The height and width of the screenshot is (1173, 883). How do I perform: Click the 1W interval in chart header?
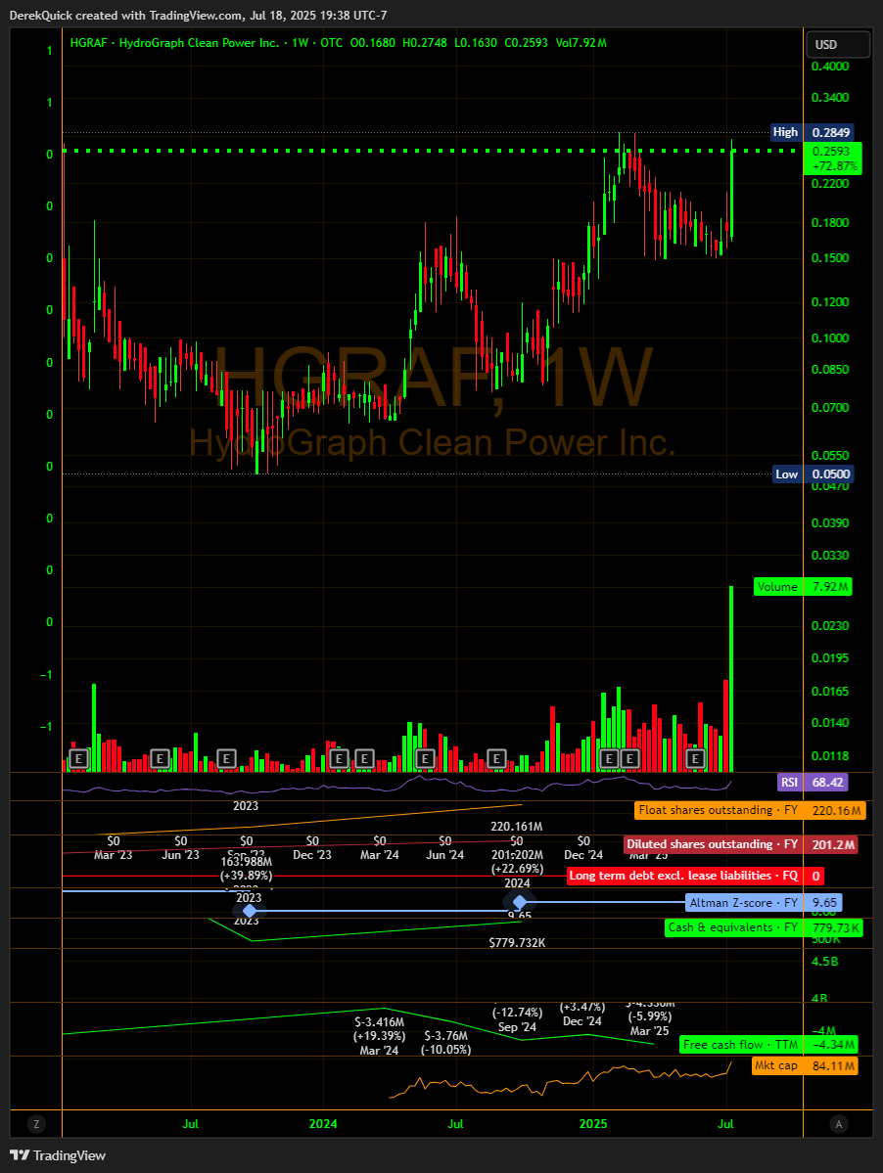point(301,43)
